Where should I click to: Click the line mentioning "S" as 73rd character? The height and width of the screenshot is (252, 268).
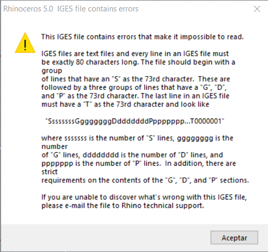click(136, 79)
